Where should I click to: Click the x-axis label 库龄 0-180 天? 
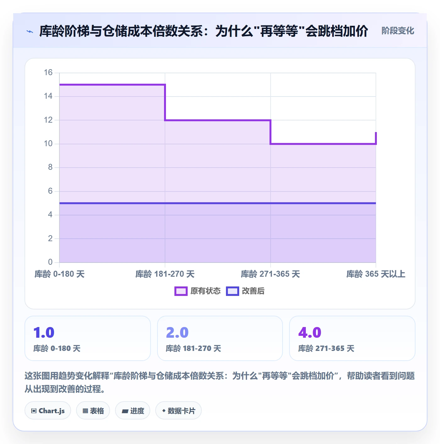(x=59, y=274)
